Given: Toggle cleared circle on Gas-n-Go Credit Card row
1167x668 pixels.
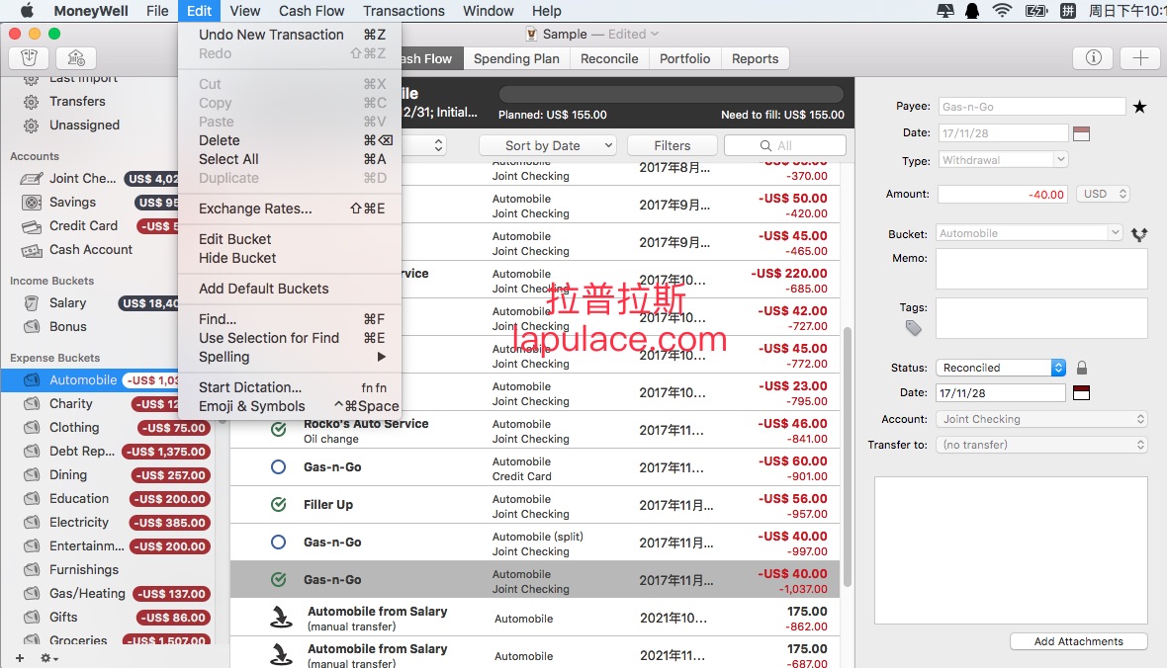Looking at the screenshot, I should pyautogui.click(x=278, y=467).
